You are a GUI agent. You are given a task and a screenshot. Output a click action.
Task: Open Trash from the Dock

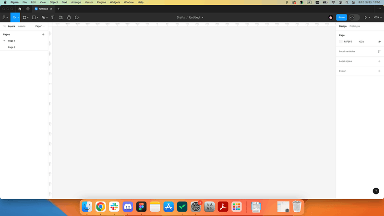click(297, 206)
